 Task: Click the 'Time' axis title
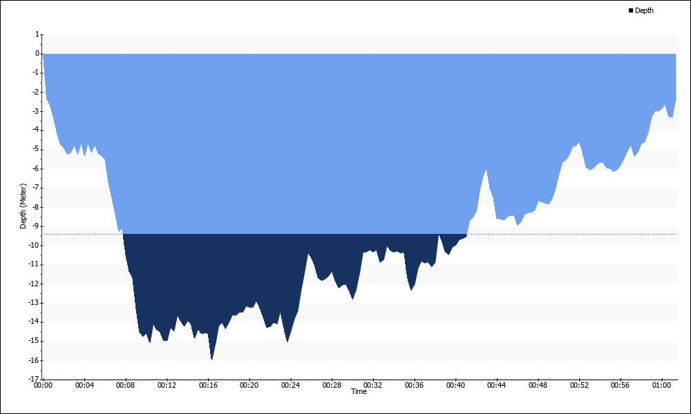click(x=359, y=391)
